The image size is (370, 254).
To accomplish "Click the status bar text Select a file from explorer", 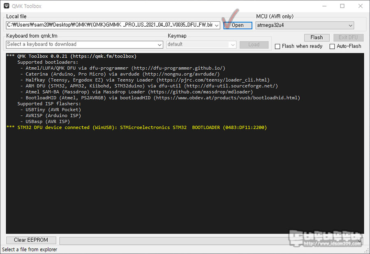I will click(x=30, y=249).
